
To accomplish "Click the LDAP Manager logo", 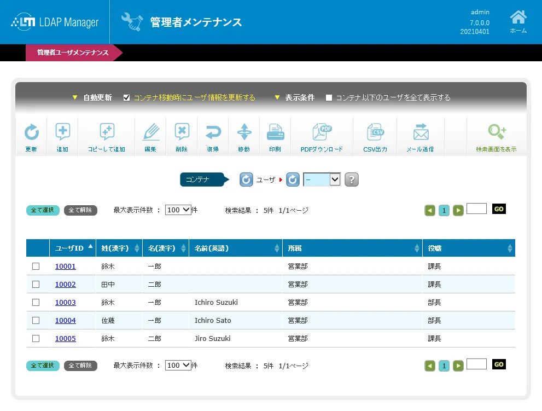I will (x=55, y=22).
